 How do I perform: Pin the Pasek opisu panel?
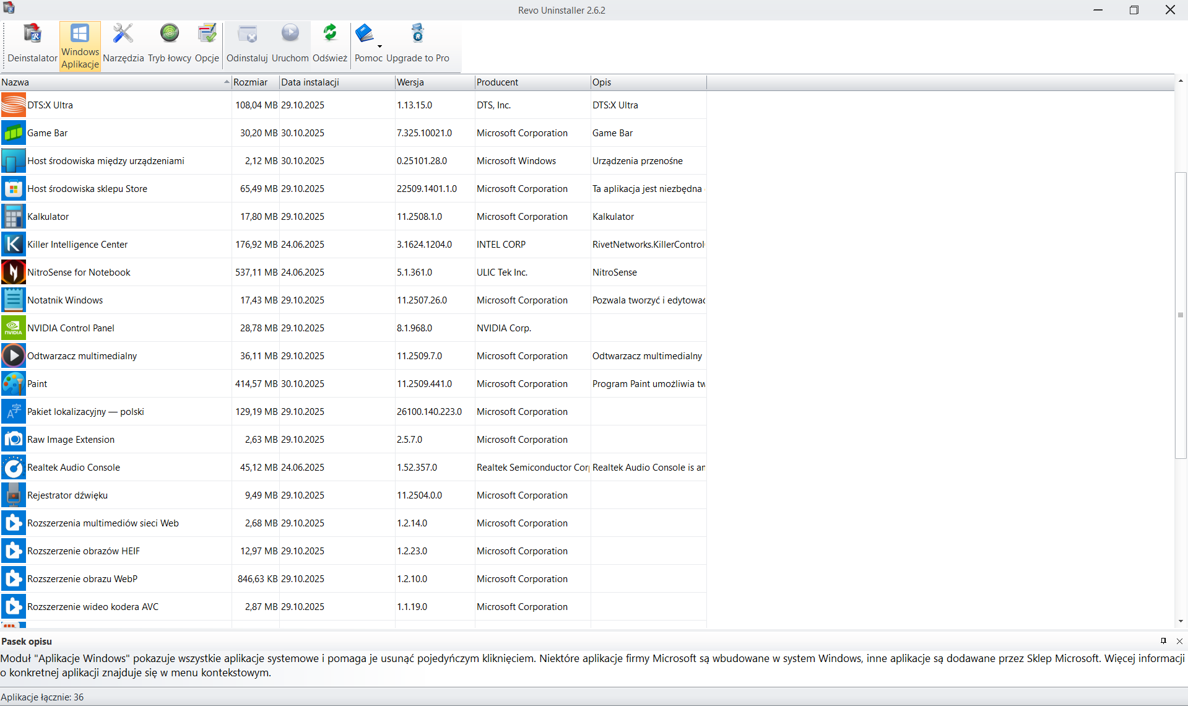click(x=1163, y=641)
